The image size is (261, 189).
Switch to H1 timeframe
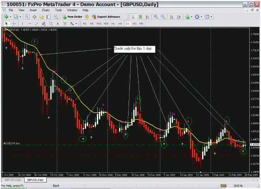(x=113, y=24)
